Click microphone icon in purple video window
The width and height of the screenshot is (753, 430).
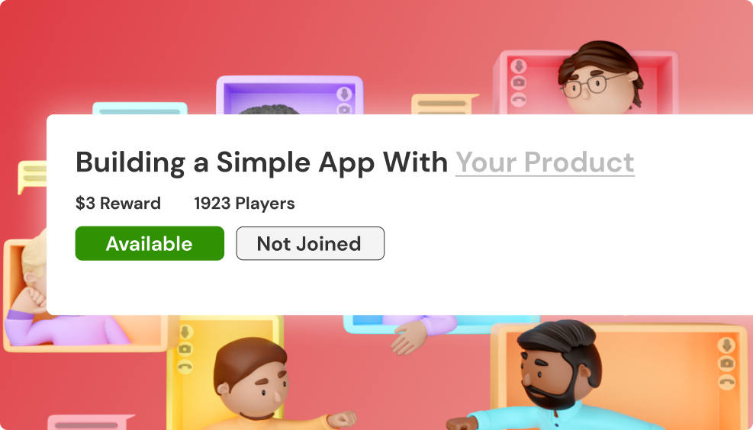pos(344,94)
